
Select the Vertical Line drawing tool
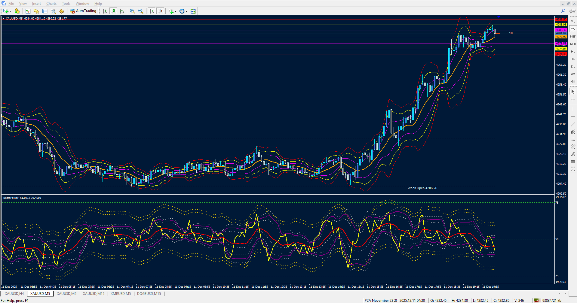click(573, 109)
